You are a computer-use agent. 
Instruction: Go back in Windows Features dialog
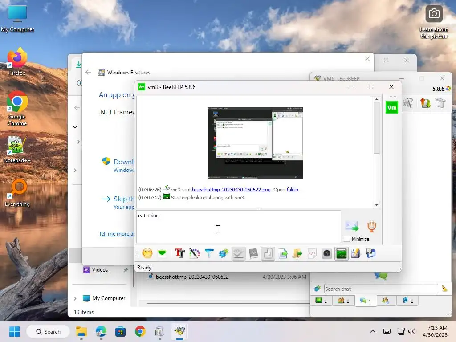pos(88,72)
